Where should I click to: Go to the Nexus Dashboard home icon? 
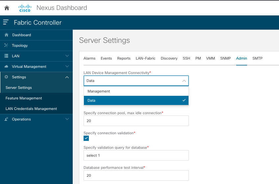[x=7, y=8]
